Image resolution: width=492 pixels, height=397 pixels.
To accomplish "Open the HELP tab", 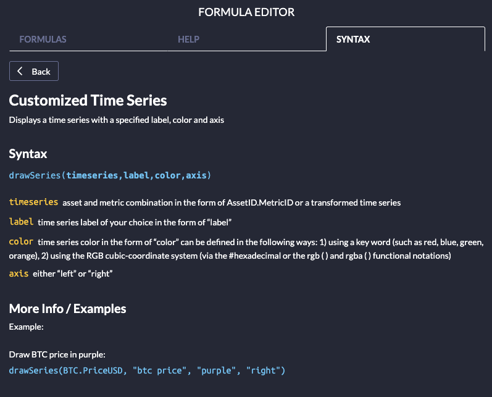I will (188, 40).
